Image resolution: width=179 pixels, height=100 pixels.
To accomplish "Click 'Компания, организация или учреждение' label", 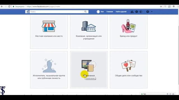I will pos(89,37).
